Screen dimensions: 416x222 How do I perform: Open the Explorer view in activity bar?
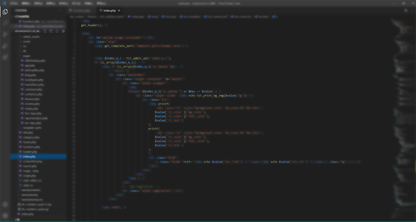5,11
